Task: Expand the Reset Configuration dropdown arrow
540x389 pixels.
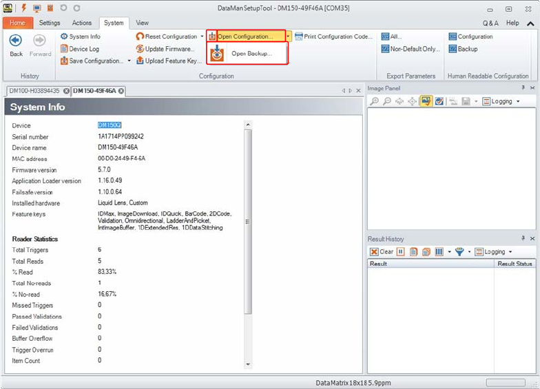Action: pos(202,36)
